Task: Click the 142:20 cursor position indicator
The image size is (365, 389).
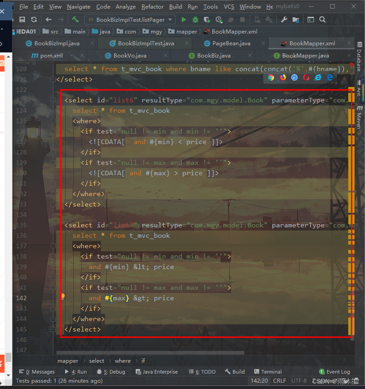Action: pos(259,380)
